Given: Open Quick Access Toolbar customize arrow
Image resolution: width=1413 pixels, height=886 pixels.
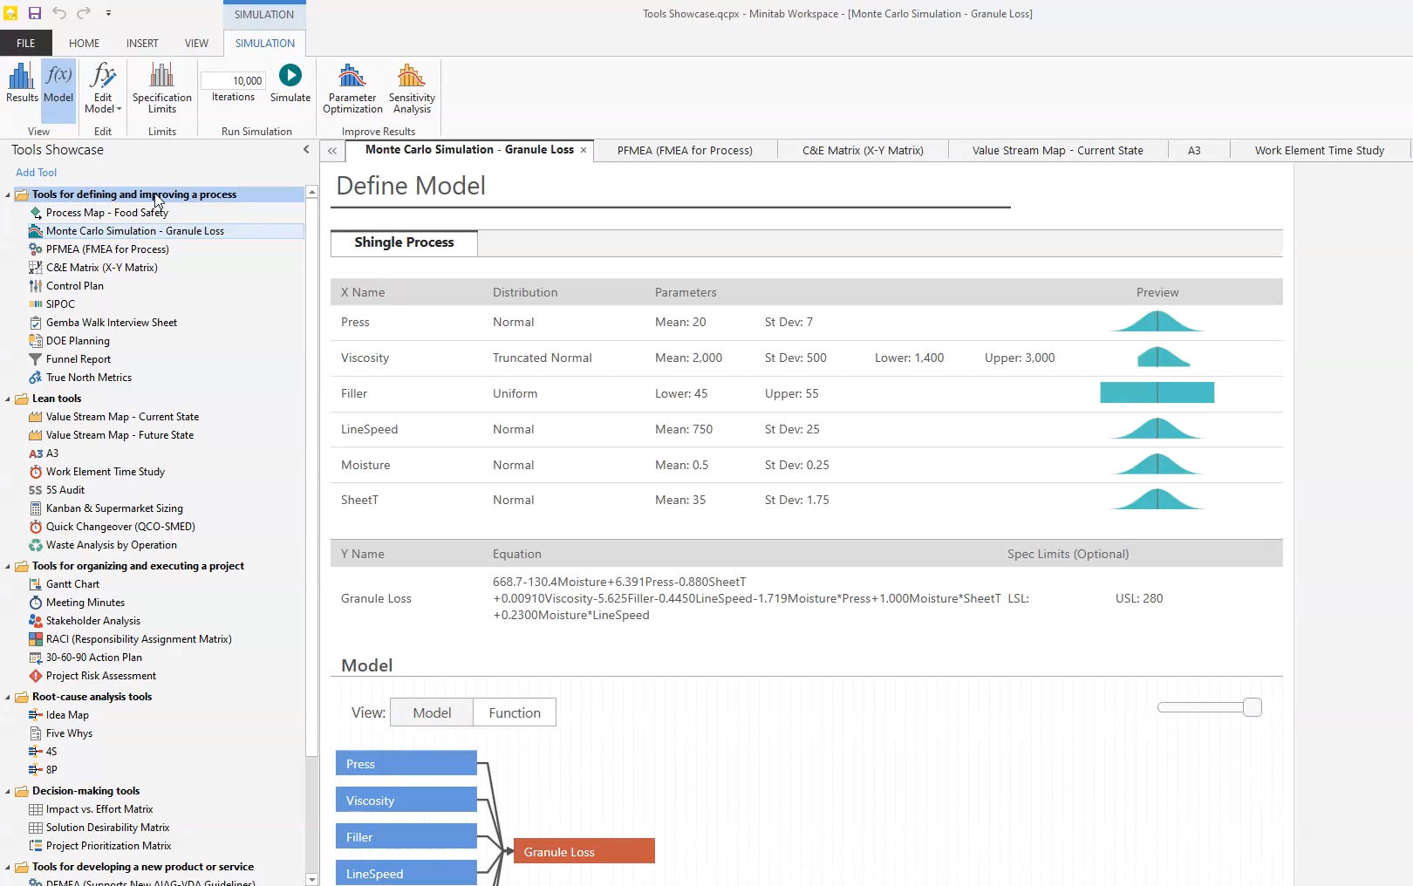Looking at the screenshot, I should 108,13.
